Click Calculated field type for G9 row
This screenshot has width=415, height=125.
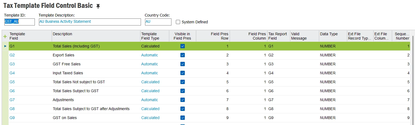tap(150, 118)
